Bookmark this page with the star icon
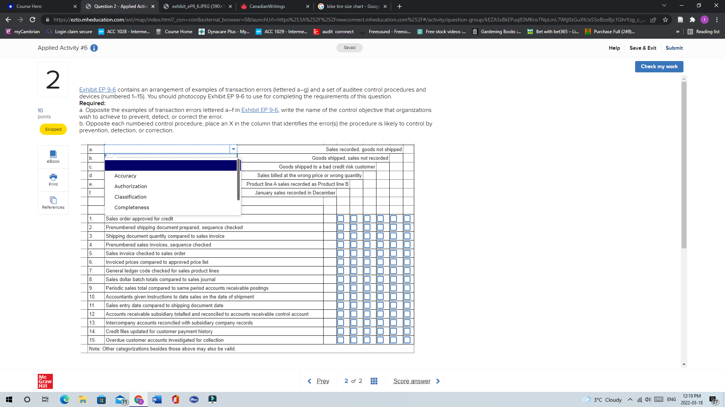The image size is (725, 407). click(666, 20)
